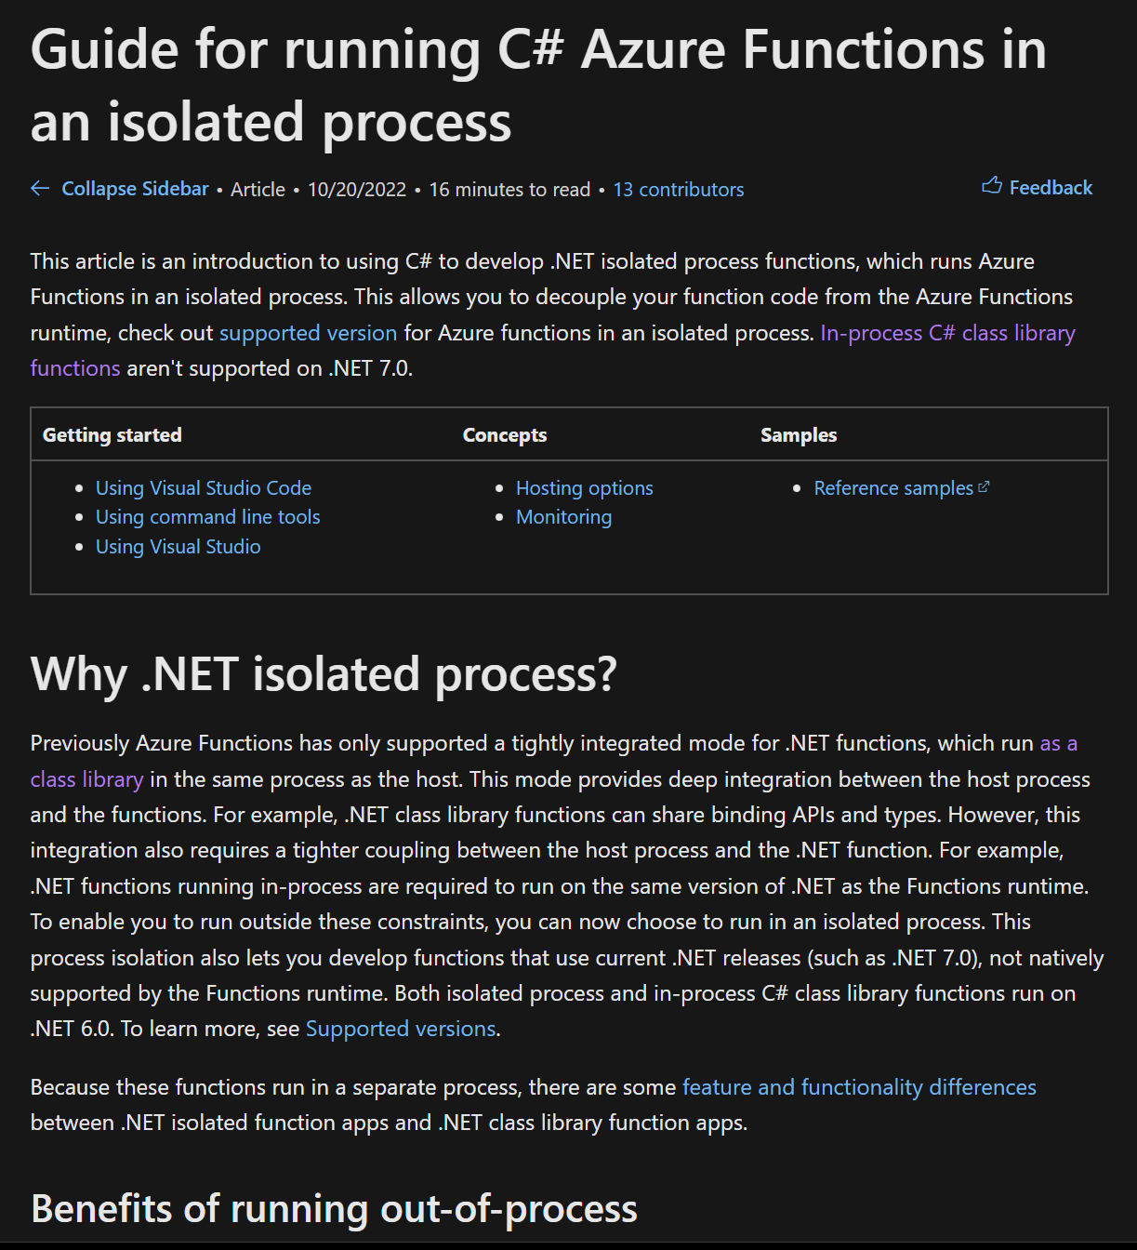Visit the Reference samples page
This screenshot has width=1137, height=1250.
pos(892,487)
